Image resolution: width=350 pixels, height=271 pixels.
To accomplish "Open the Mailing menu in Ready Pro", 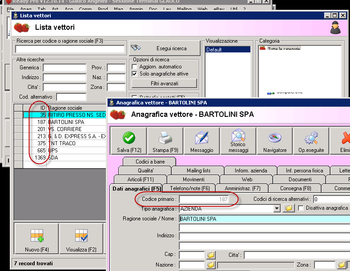I will [x=184, y=9].
